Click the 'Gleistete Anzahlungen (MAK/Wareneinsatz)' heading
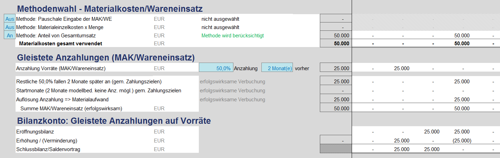The width and height of the screenshot is (500, 158). click(106, 57)
